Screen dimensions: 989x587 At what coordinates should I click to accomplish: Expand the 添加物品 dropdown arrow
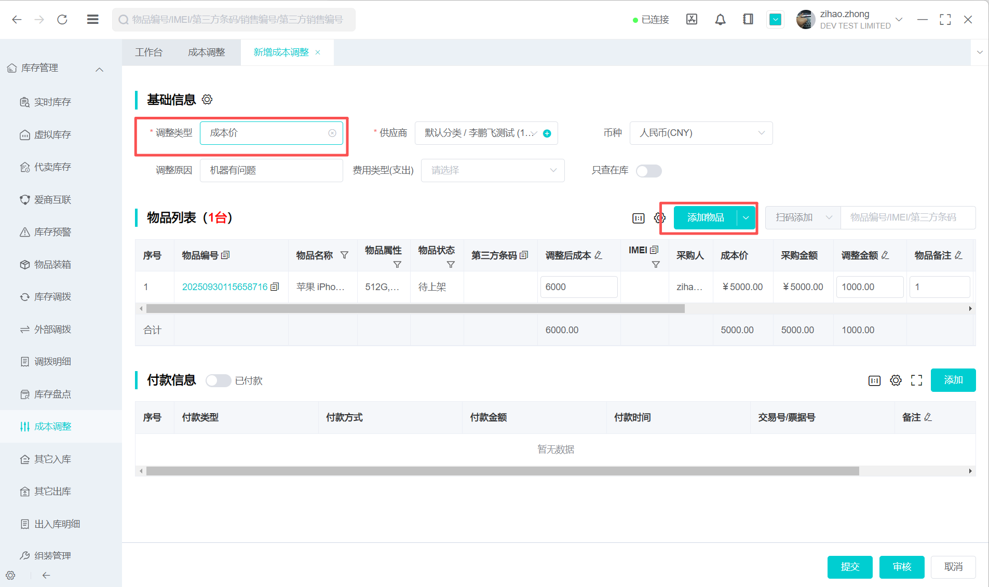pyautogui.click(x=746, y=218)
